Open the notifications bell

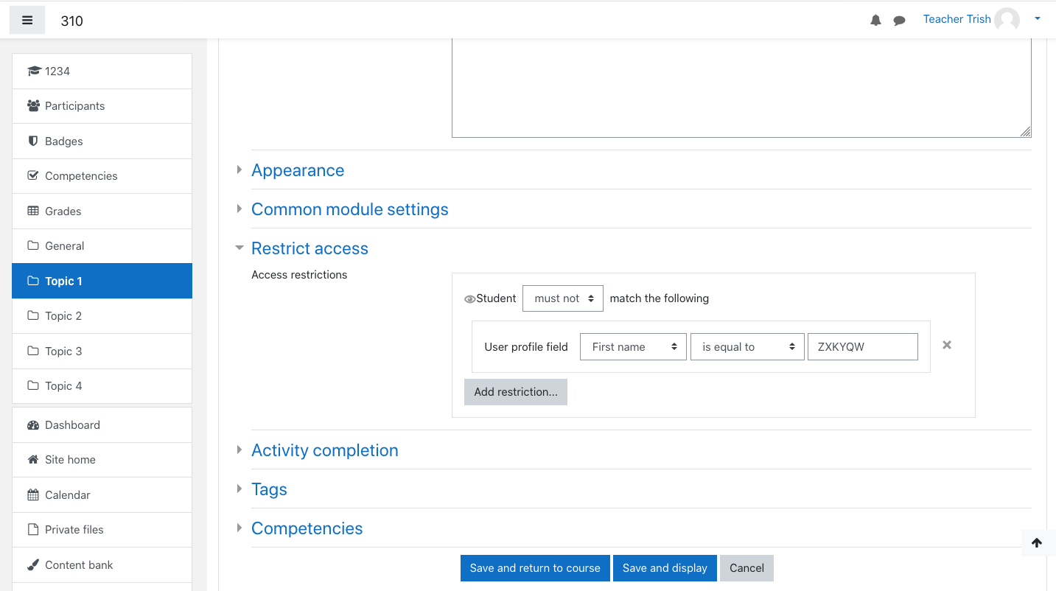(875, 21)
